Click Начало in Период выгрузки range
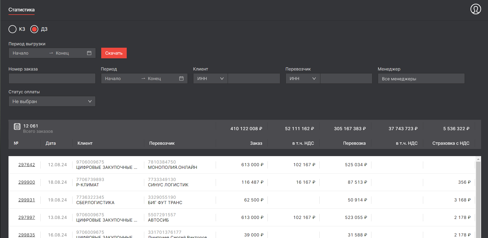Viewport: 488px width, 238px height. tap(20, 53)
